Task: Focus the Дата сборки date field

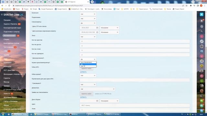Action: [x=89, y=101]
